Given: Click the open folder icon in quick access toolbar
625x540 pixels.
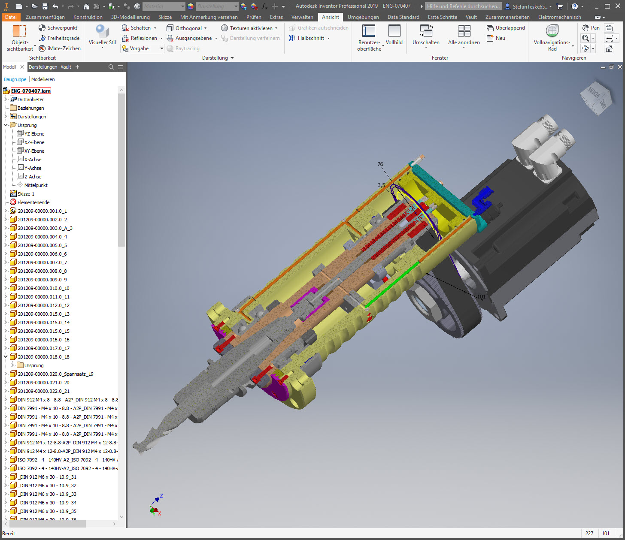Looking at the screenshot, I should coord(34,6).
